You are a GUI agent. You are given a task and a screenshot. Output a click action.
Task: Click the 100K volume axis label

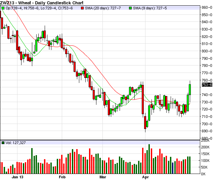coord(205,161)
